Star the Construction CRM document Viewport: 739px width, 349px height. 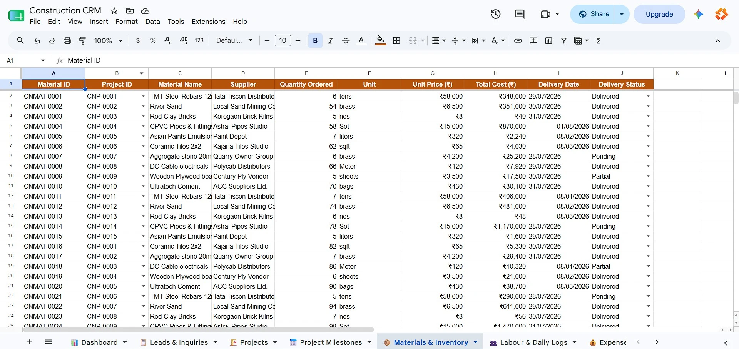tap(114, 11)
